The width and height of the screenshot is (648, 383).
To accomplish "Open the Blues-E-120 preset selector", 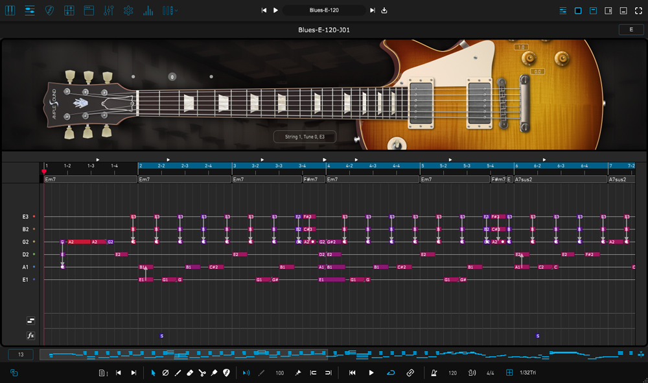I will tap(323, 10).
